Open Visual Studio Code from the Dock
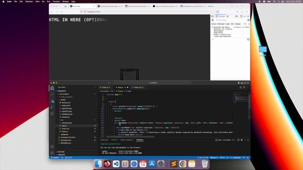Viewport: 303px width, 170px height. pos(116,164)
